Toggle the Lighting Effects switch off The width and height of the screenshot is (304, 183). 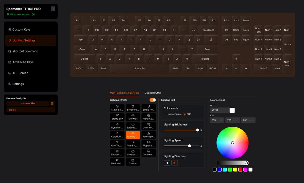coord(153,100)
